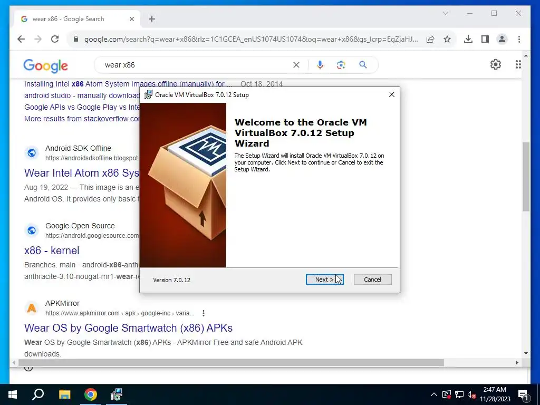Open Windows notification center
The image size is (540, 405).
[x=523, y=394]
